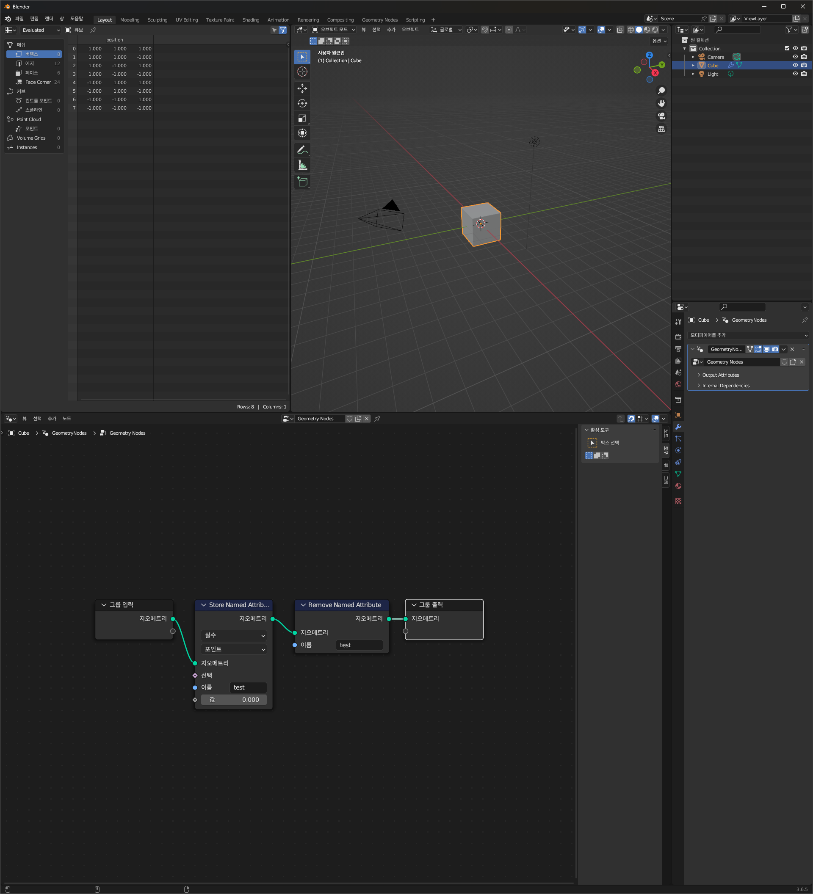
Task: Click the Add Cube tool icon
Action: [302, 182]
